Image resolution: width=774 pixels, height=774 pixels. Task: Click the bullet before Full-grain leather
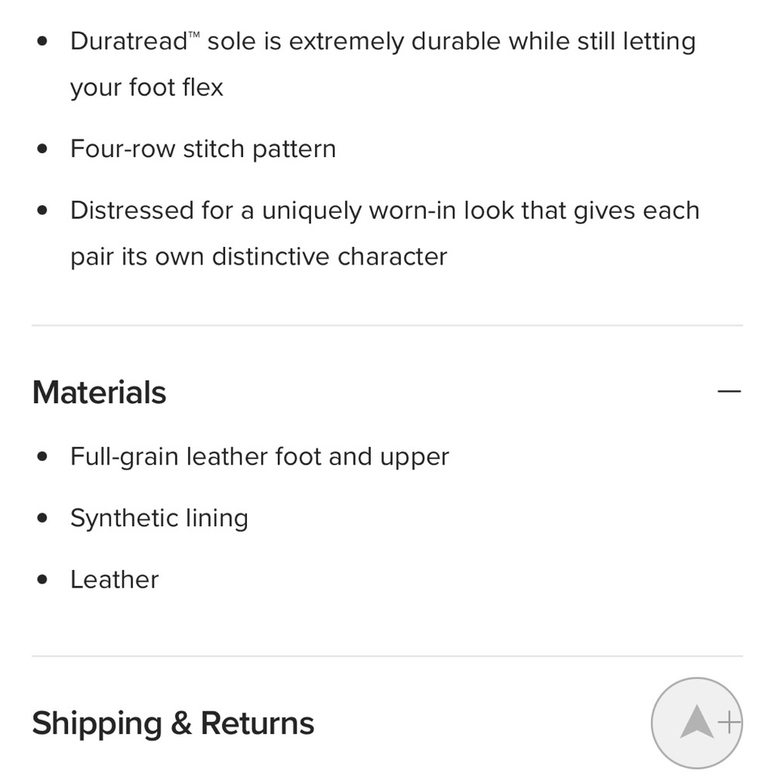coord(43,456)
